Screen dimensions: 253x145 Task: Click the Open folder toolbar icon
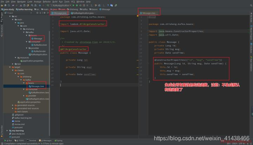[x=2, y=6]
